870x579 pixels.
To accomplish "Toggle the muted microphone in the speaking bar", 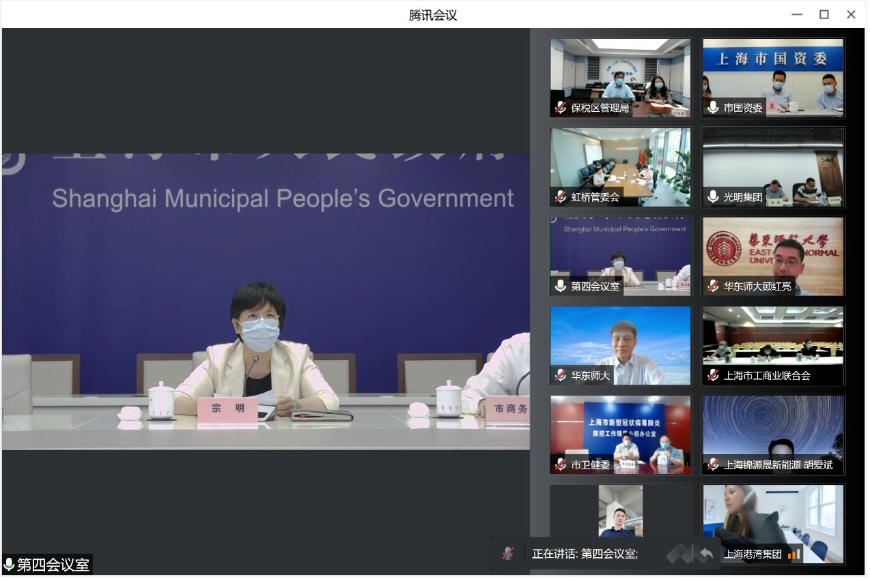I will click(507, 554).
